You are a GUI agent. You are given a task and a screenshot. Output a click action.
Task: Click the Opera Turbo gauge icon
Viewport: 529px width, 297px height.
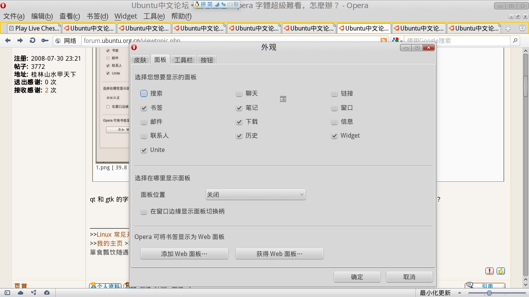[x=47, y=293]
